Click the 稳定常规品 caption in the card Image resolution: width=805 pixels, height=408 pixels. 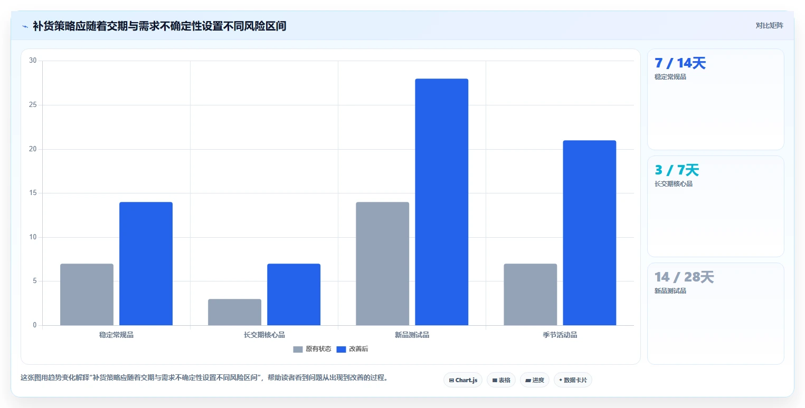click(x=670, y=77)
